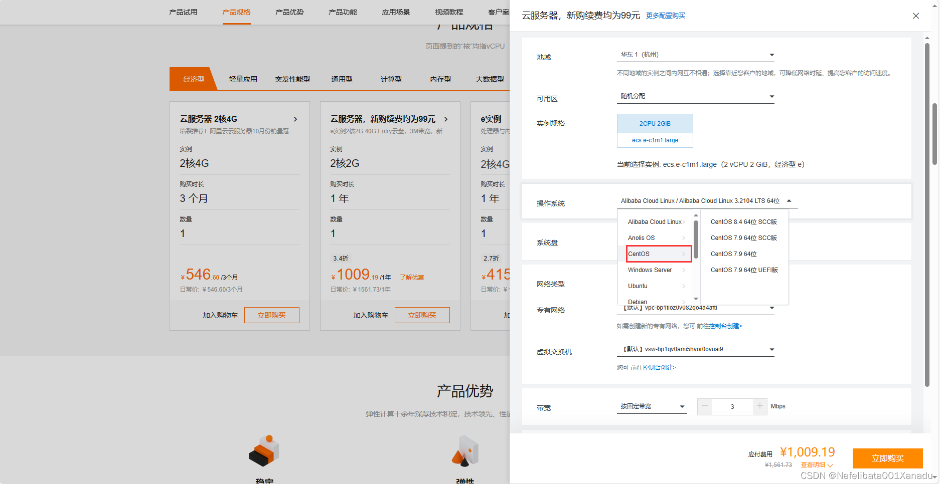Open the 虚拟交换机 dropdown
This screenshot has height=484, width=940.
tap(695, 349)
